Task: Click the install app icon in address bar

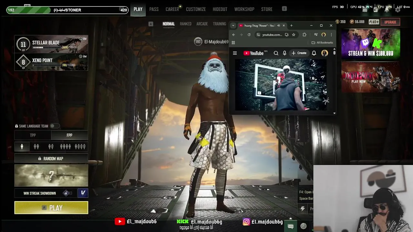Action: pos(287,35)
